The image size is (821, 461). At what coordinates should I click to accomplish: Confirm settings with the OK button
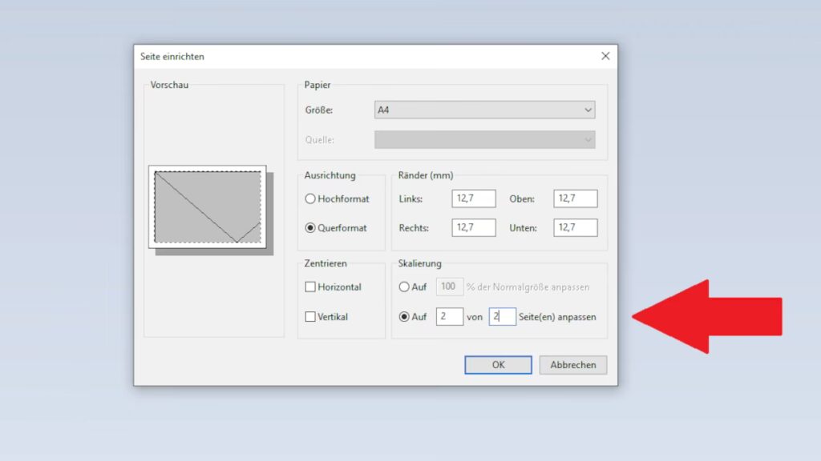coord(498,365)
